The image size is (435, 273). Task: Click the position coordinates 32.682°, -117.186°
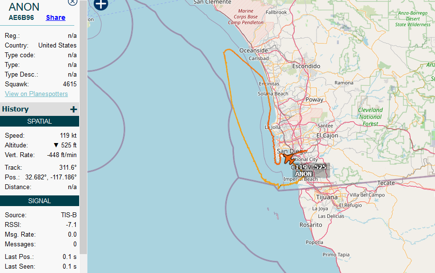[51, 177]
